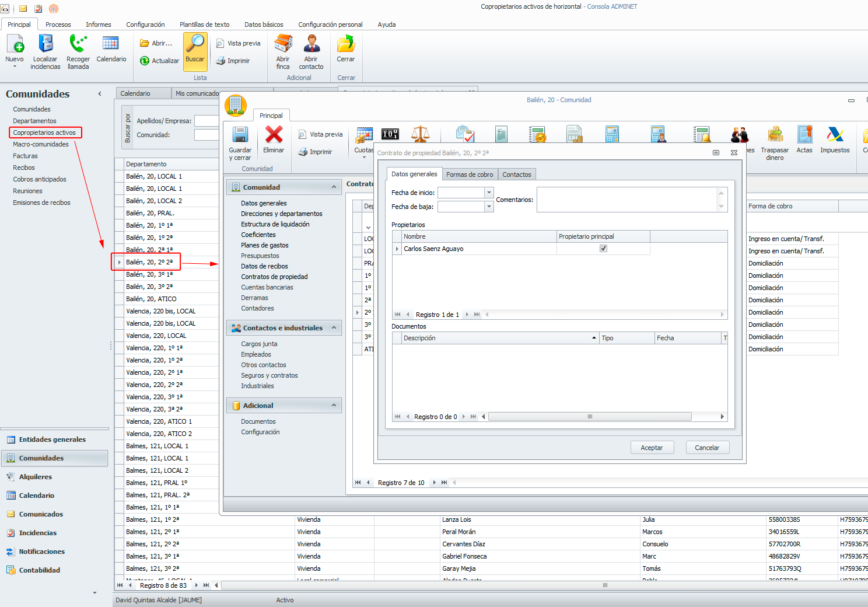This screenshot has height=607, width=868.
Task: Open the Fecha de inicio dropdown
Action: point(489,193)
